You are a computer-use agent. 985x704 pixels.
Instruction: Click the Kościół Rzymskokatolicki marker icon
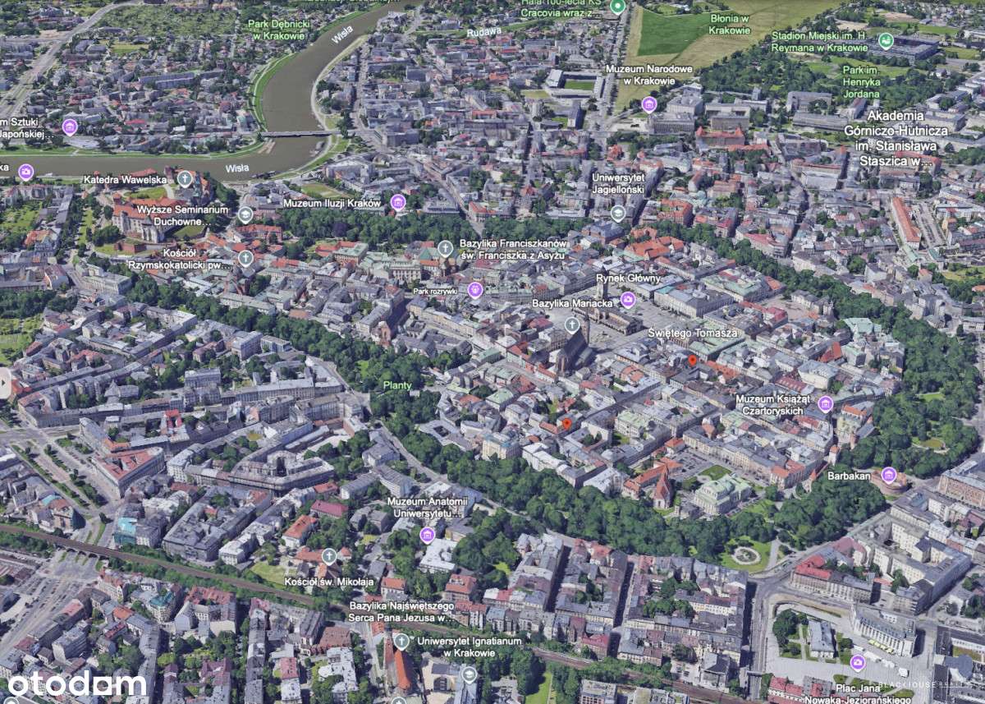[245, 259]
